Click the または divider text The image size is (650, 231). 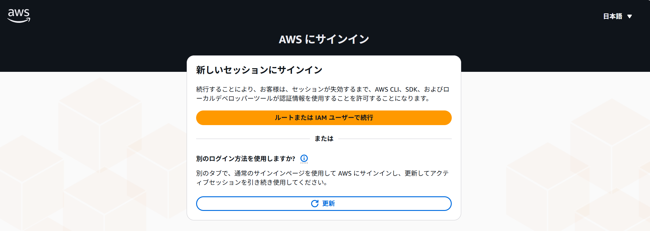coord(324,138)
